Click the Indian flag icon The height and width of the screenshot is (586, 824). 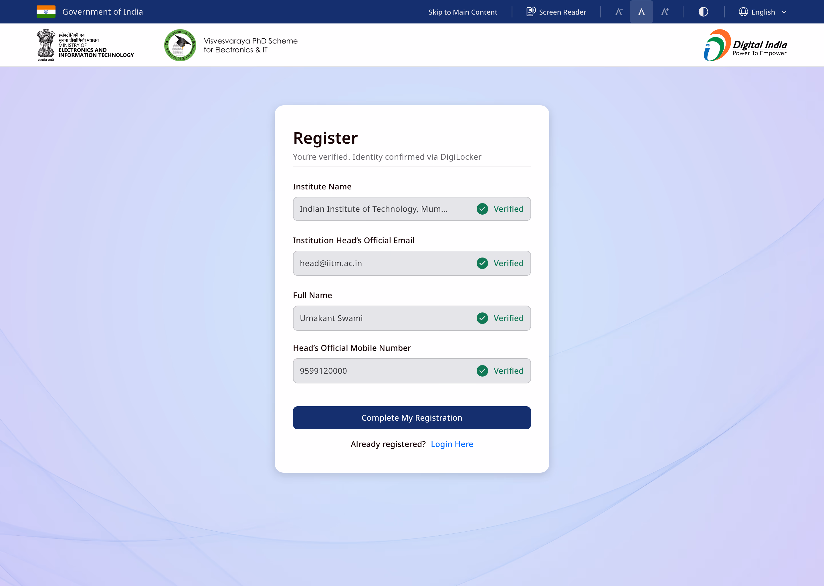[x=46, y=11]
